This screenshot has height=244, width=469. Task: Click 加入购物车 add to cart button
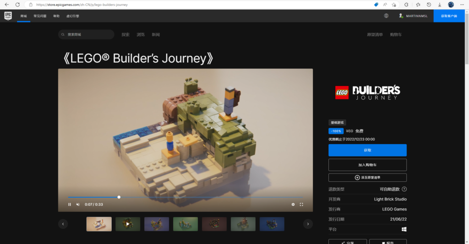pos(367,165)
